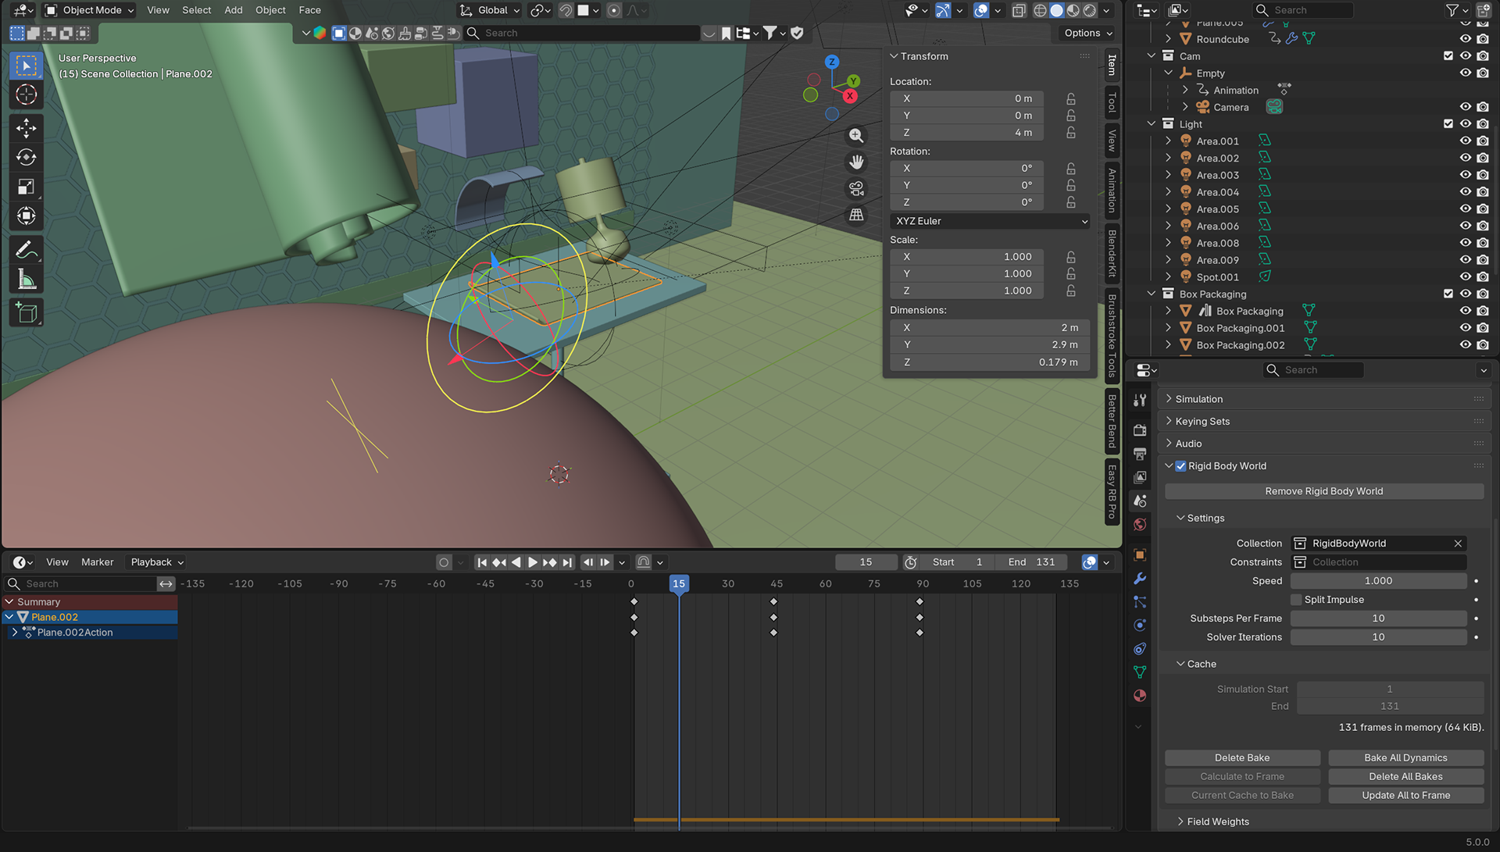Viewport: 1500px width, 852px height.
Task: Select the Measure tool
Action: 26,280
